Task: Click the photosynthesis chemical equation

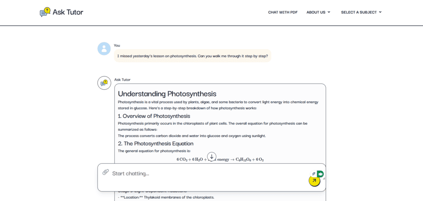Action: pyautogui.click(x=220, y=160)
